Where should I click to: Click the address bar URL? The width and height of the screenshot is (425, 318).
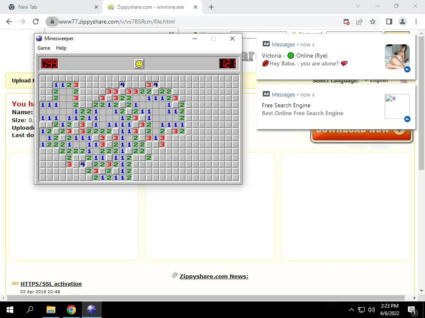point(117,22)
